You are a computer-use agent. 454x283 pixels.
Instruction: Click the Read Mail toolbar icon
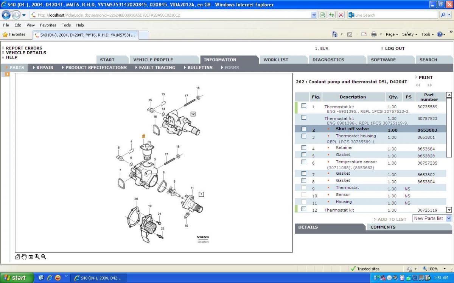(364, 34)
